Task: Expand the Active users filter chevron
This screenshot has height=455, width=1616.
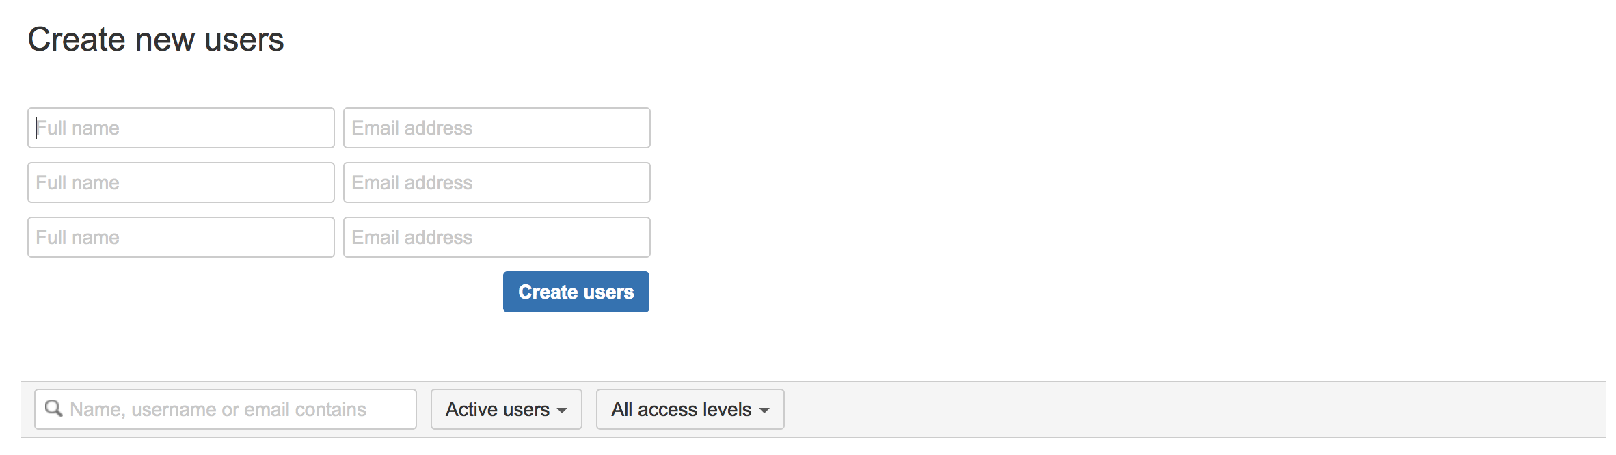Action: click(562, 410)
